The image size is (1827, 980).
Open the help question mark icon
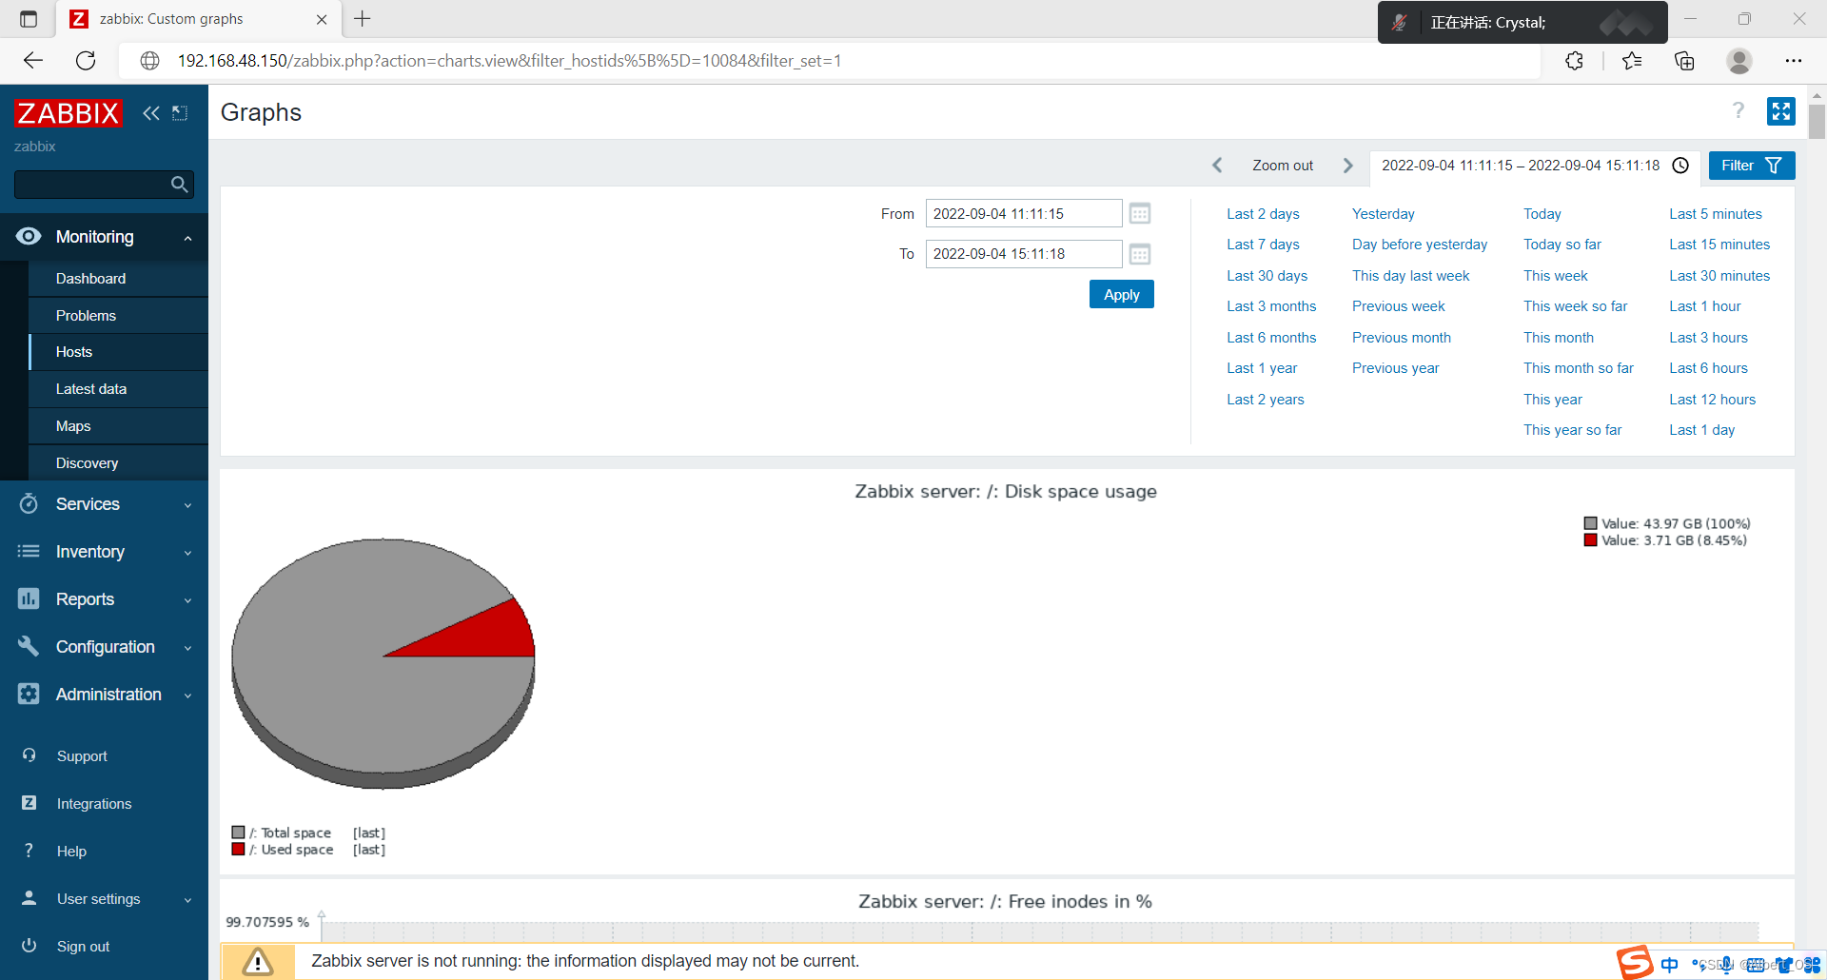(1739, 111)
